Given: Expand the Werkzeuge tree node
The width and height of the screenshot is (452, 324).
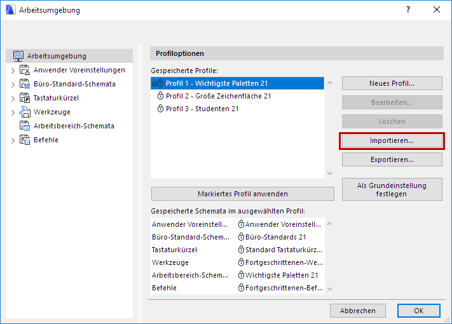Looking at the screenshot, I should pyautogui.click(x=13, y=112).
